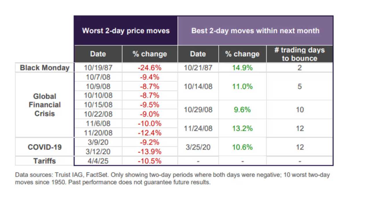Screen dimensions: 373x197
Task: Select the 14.9% bounce cell
Action: tap(242, 68)
